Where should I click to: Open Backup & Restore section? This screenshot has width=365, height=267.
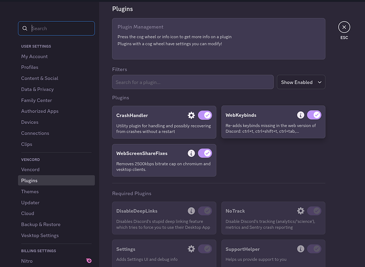[41, 224]
